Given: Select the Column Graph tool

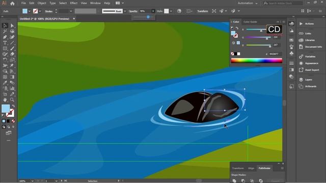Looking at the screenshot, I should 12,88.
